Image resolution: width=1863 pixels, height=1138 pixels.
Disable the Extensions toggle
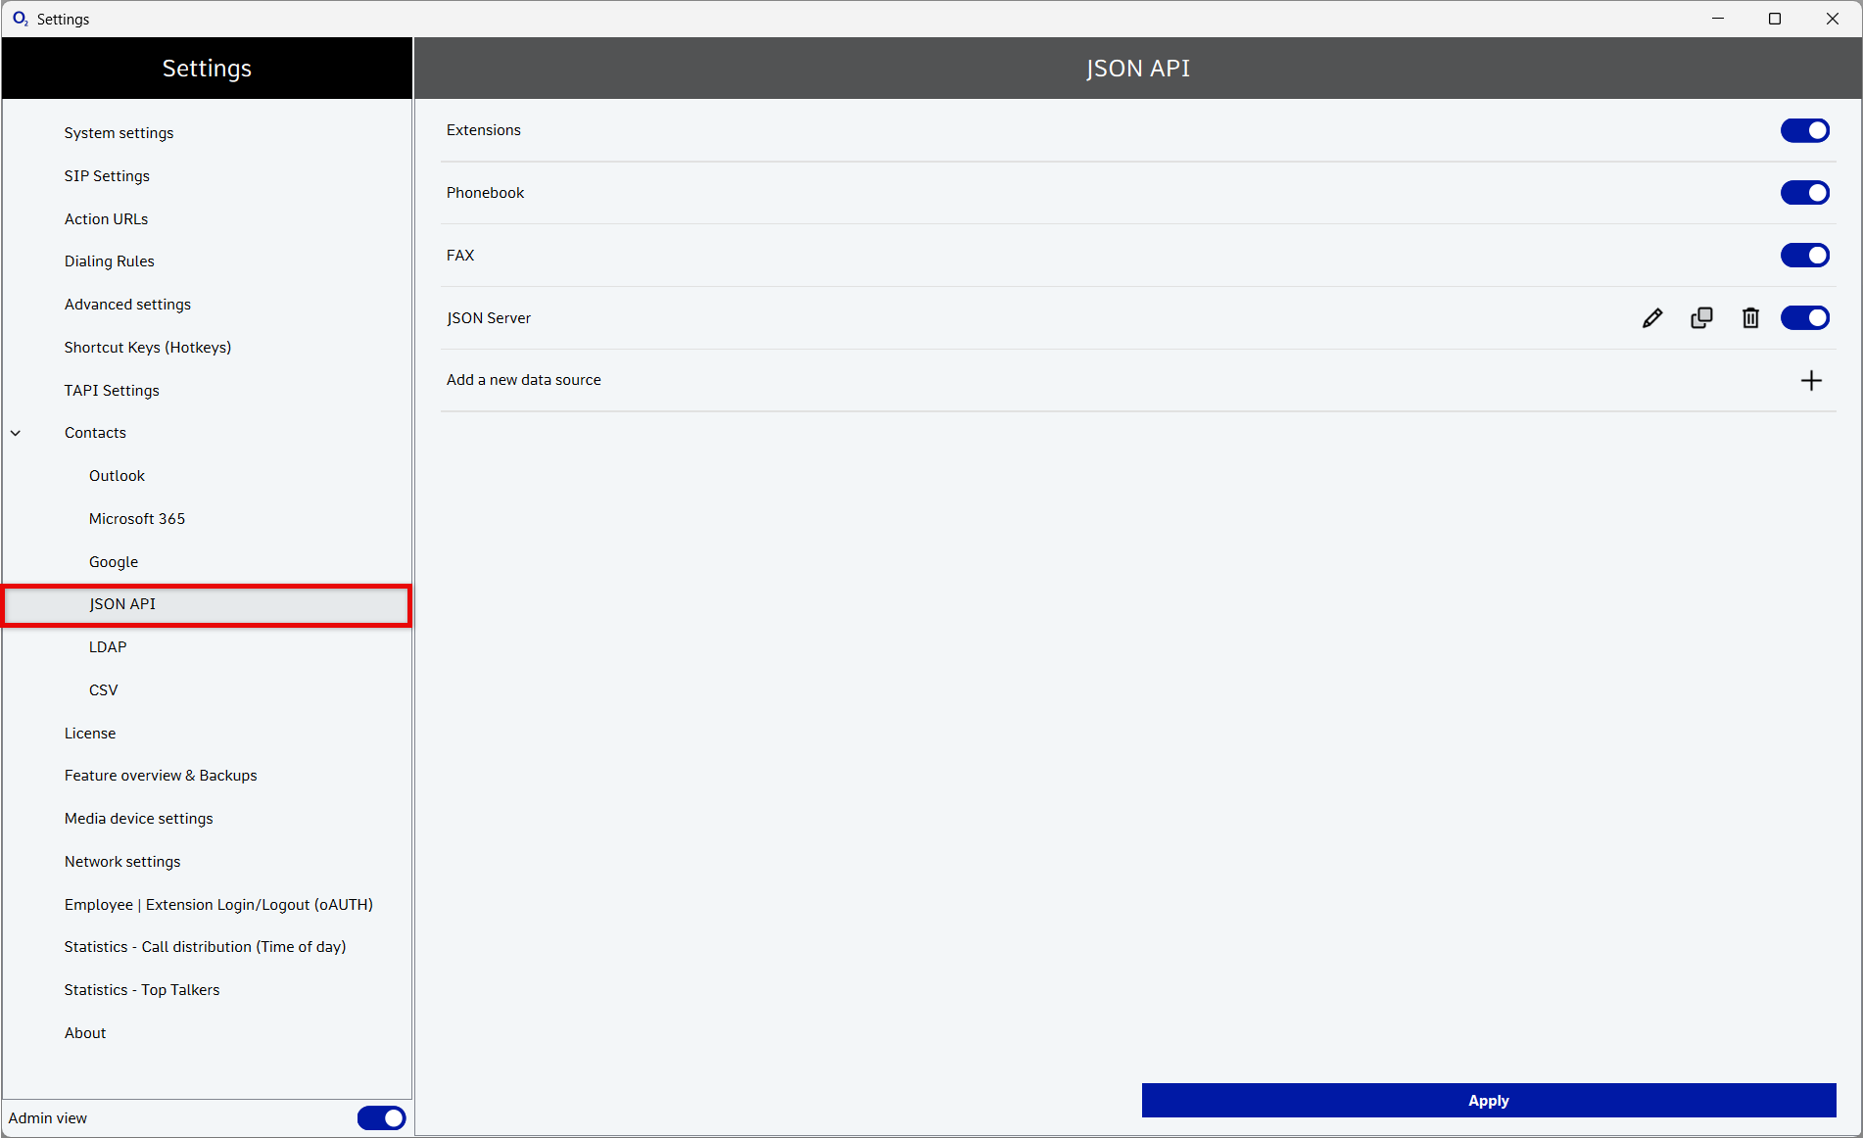pyautogui.click(x=1804, y=130)
